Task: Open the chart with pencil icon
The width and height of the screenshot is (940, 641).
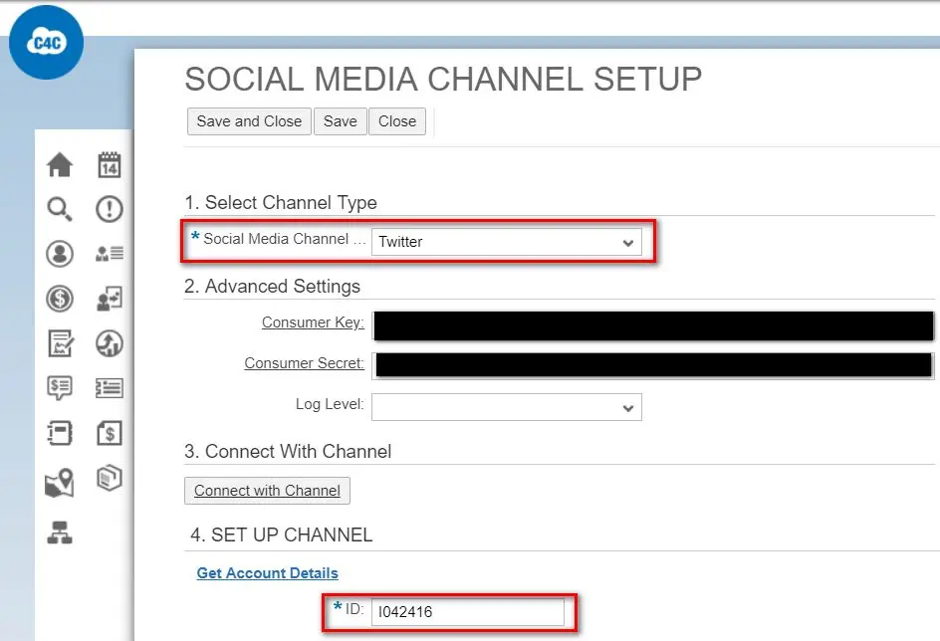Action: 60,343
